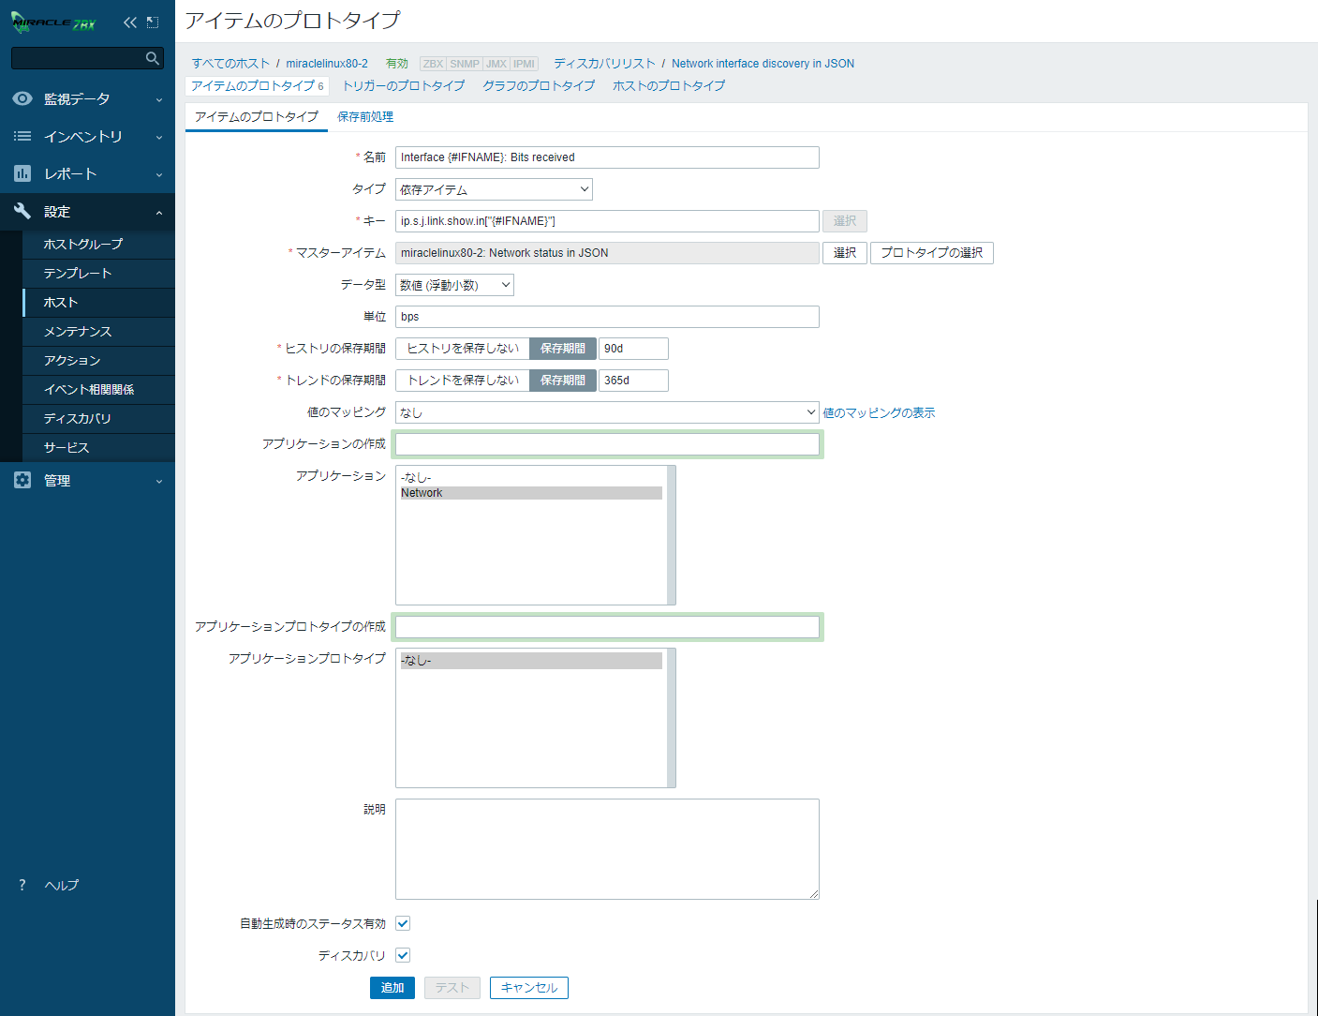Click the 管理 gear icon
Screen dimensions: 1318x1016
point(22,480)
